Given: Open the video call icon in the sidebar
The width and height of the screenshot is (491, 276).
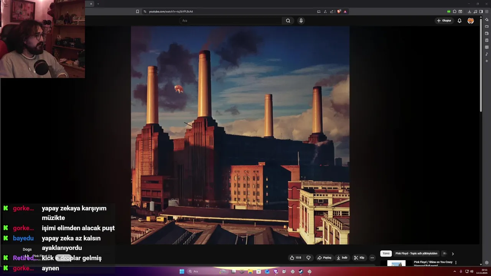Looking at the screenshot, I should [x=487, y=26].
